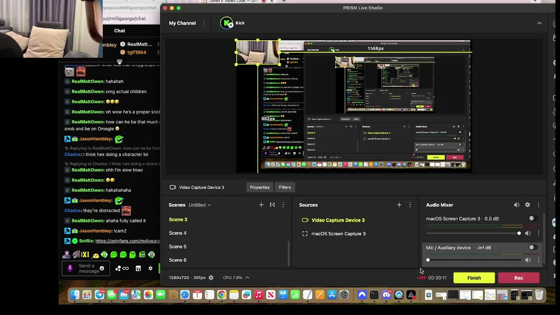Image resolution: width=560 pixels, height=315 pixels.
Task: Click macOS Screen Capture 3 volume slider handle
Action: 519,234
